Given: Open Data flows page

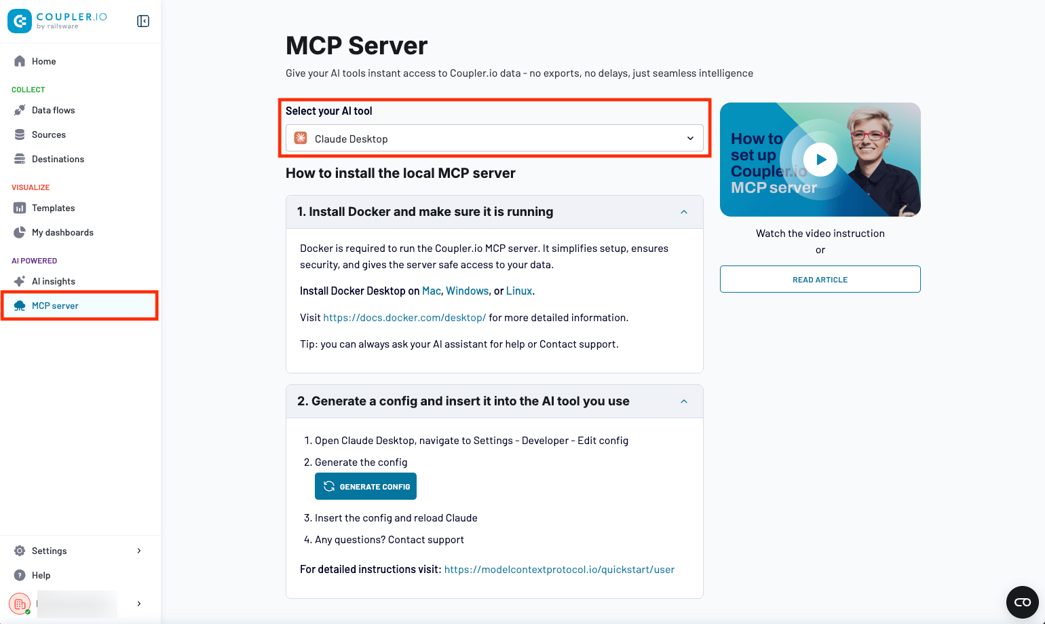Looking at the screenshot, I should coord(80,110).
